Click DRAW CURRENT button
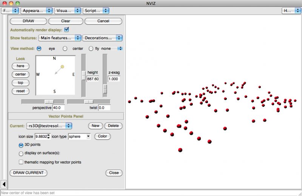This screenshot has height=196, width=302. (x=29, y=173)
